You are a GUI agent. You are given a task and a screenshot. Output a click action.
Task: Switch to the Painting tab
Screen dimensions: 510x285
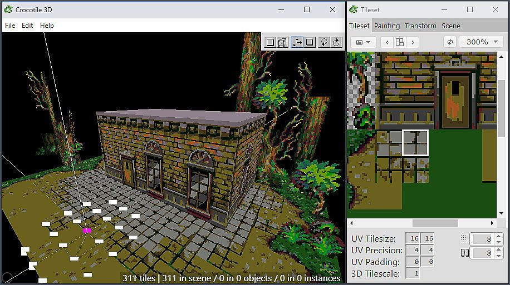coord(387,26)
